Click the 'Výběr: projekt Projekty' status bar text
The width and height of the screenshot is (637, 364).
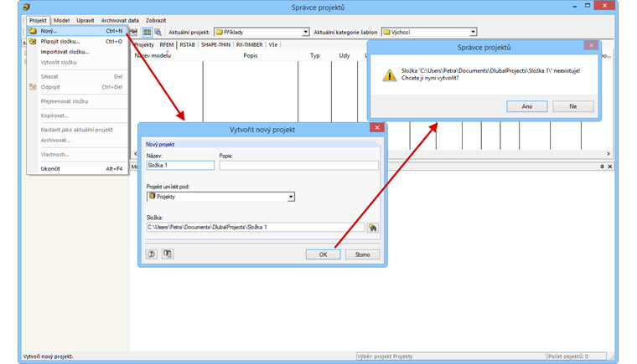tap(385, 356)
